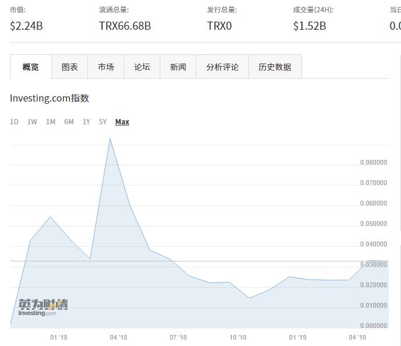
Task: Click the 发行总量 label
Action: click(x=222, y=10)
